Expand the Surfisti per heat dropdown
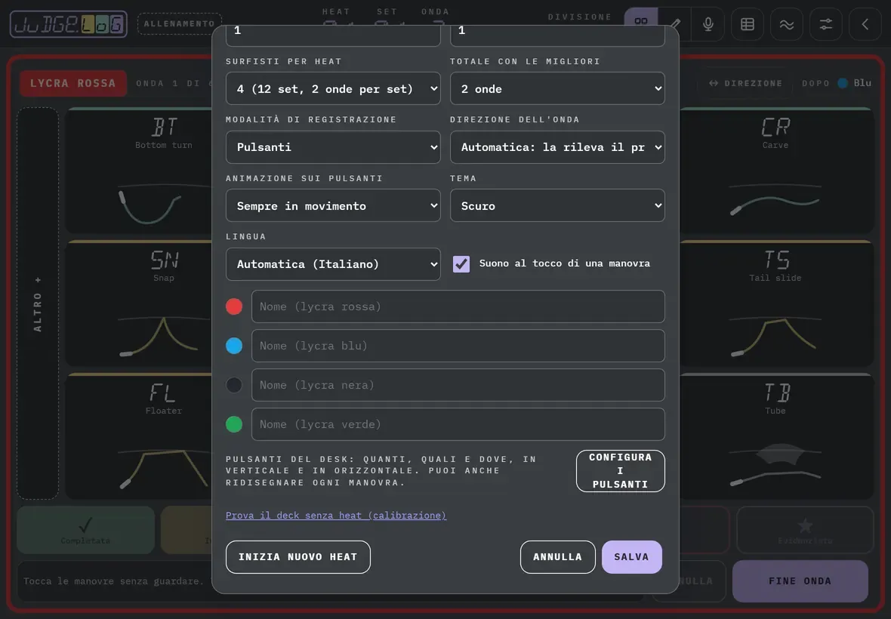 333,88
